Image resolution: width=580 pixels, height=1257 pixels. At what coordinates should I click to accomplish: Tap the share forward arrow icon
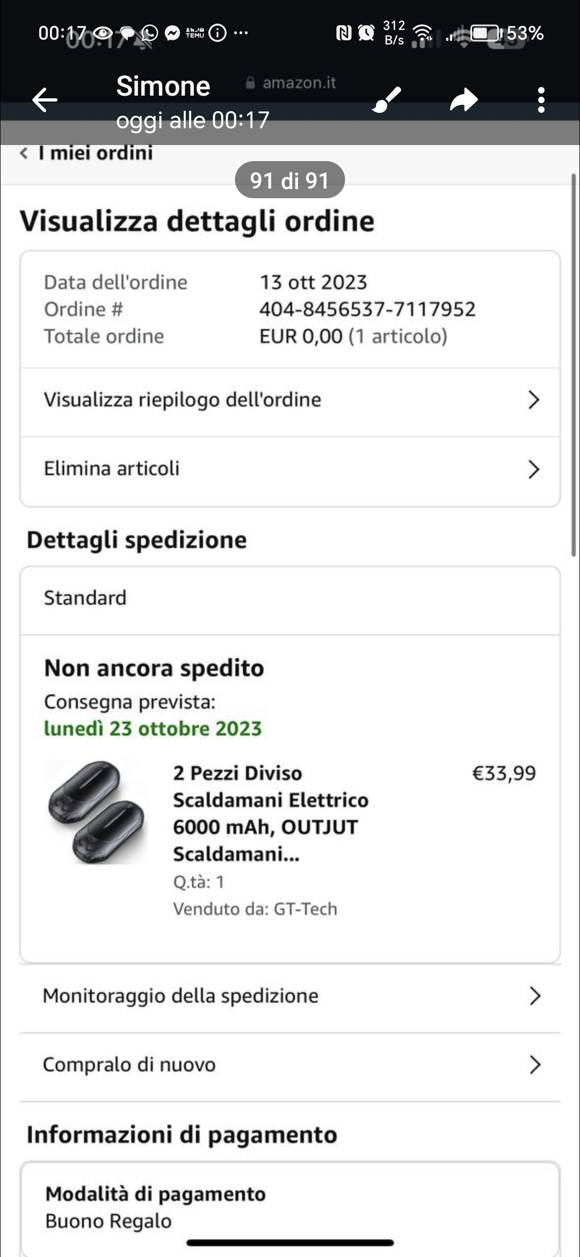click(463, 100)
